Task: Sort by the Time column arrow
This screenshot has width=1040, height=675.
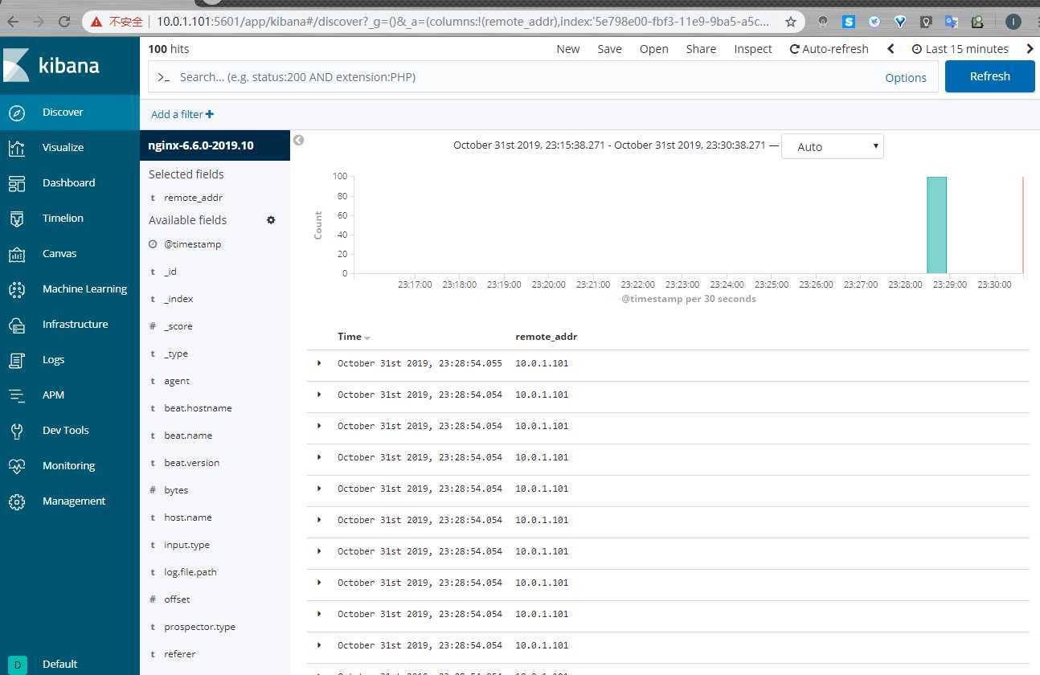Action: [367, 338]
